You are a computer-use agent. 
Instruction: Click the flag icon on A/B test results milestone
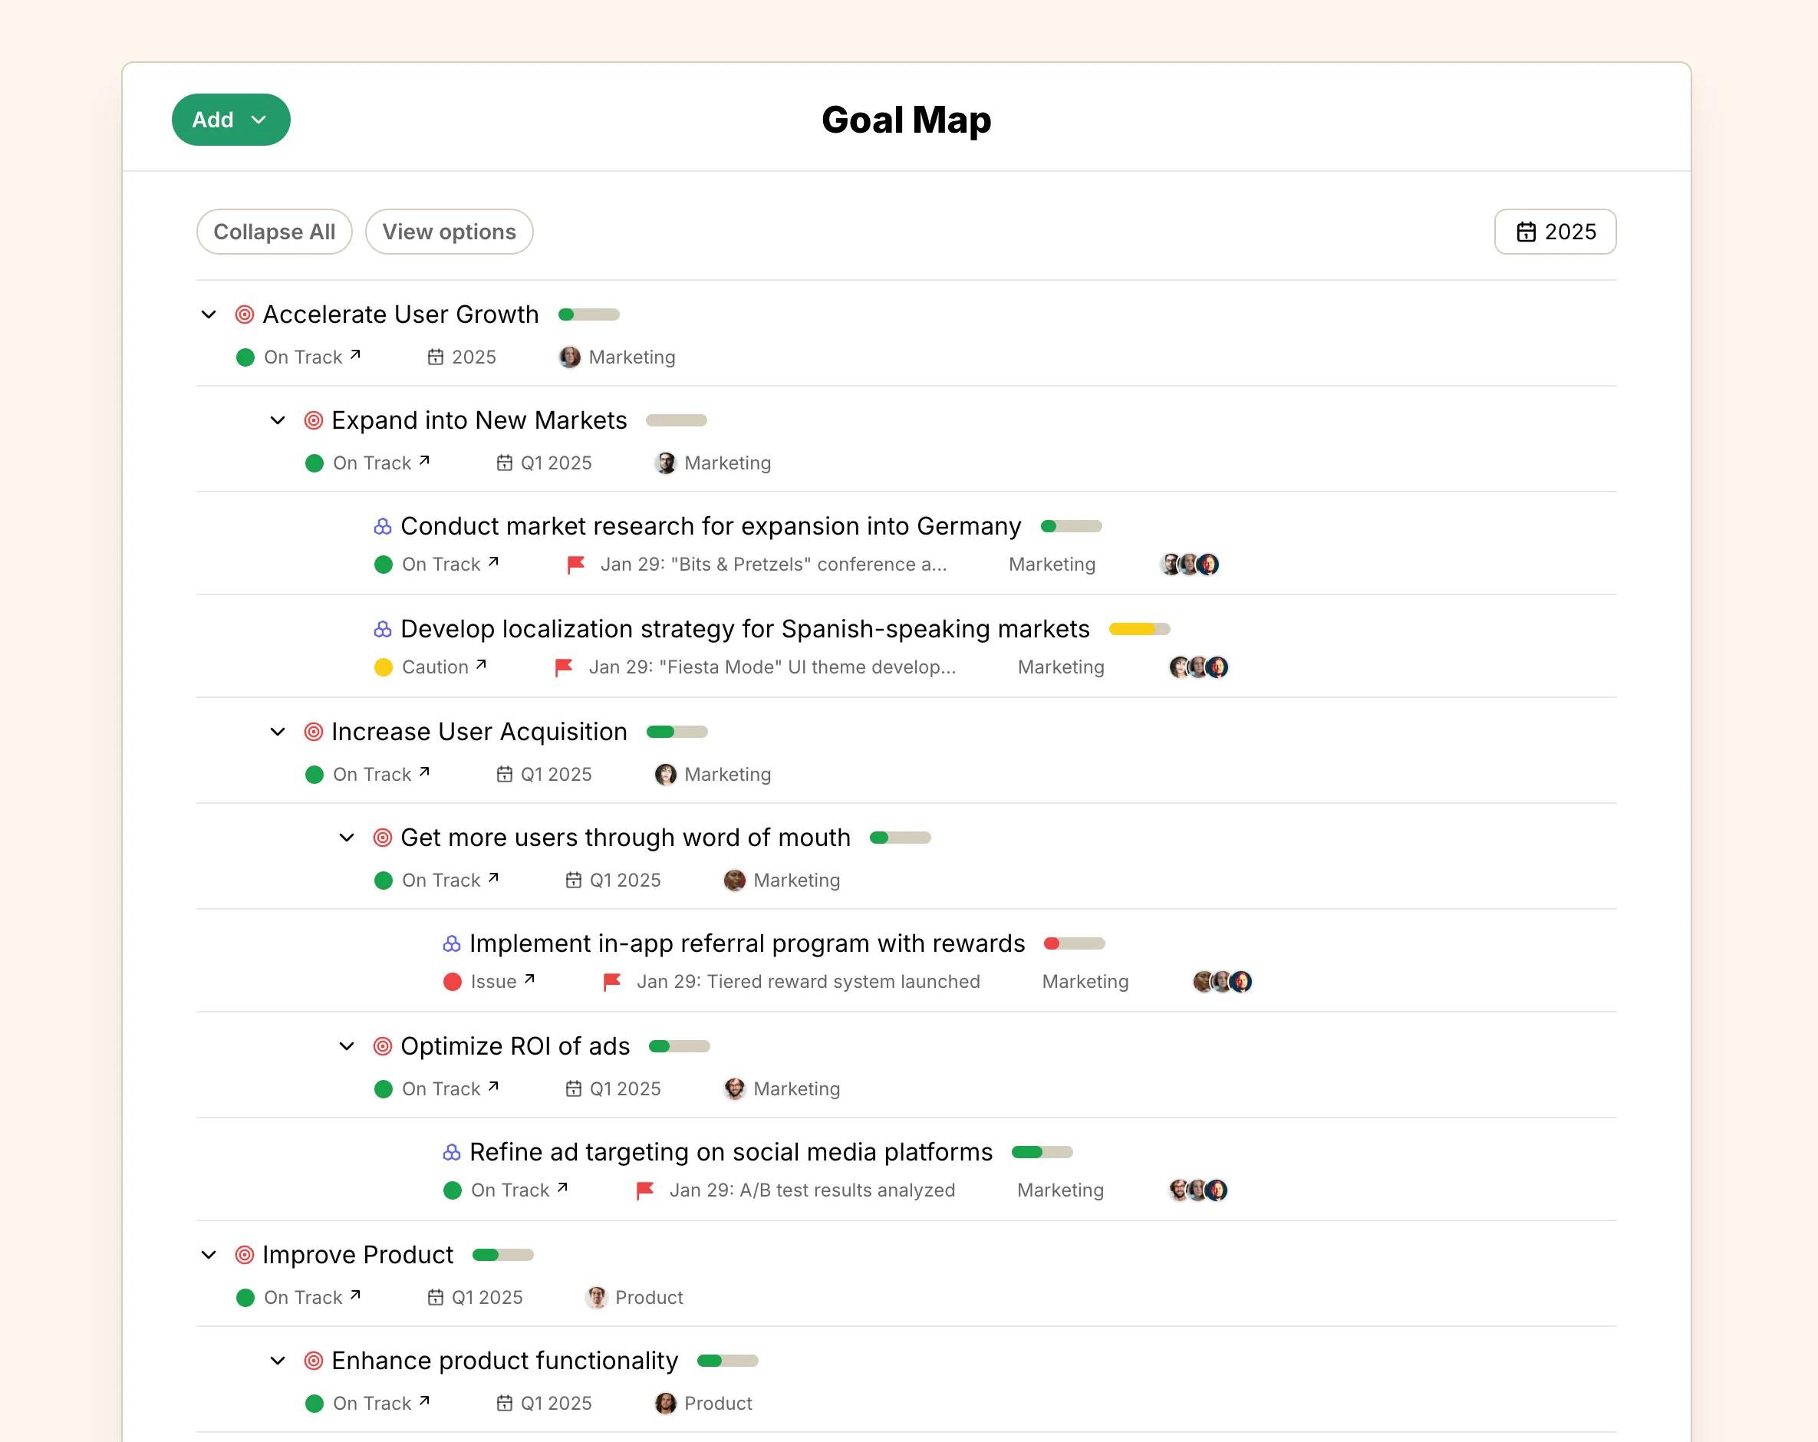pos(644,1190)
